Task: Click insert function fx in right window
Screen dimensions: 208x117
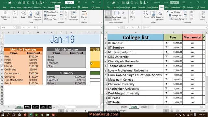Action: point(138,27)
